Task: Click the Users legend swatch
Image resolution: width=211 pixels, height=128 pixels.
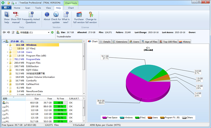Action: click(x=150, y=118)
